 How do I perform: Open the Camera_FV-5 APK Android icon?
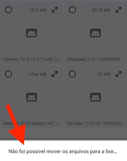31,33
